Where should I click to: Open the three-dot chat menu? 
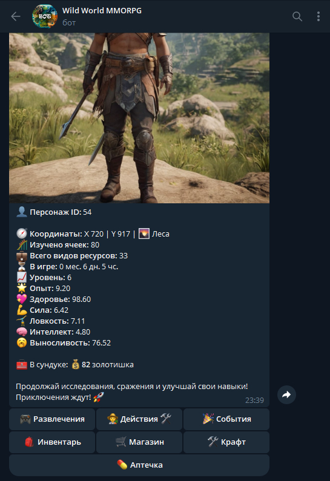pyautogui.click(x=318, y=16)
